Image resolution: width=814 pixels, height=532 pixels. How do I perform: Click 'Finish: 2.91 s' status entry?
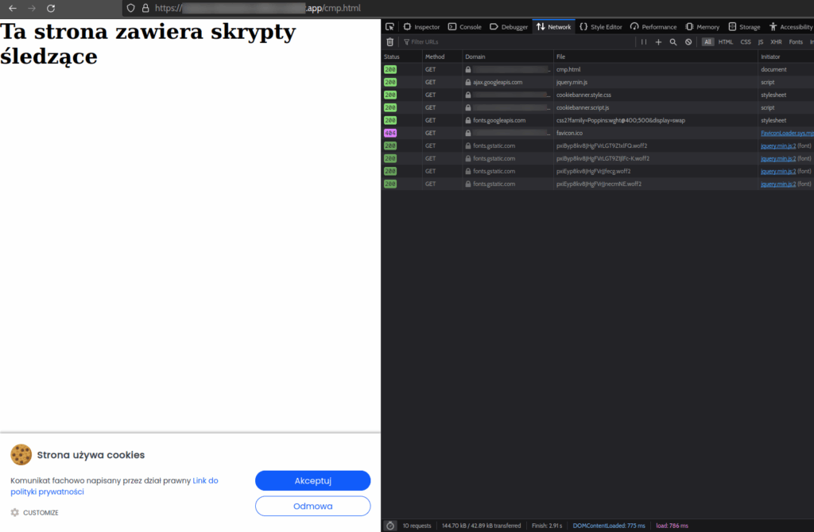[547, 526]
